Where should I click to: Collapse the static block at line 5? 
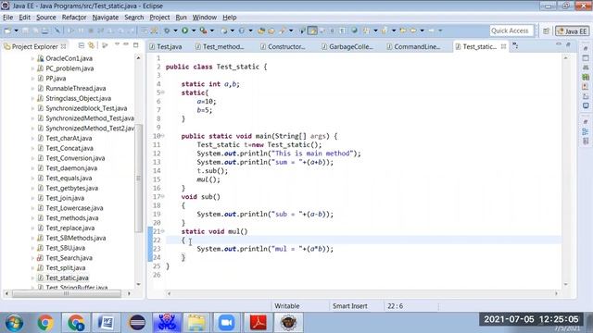pos(163,92)
